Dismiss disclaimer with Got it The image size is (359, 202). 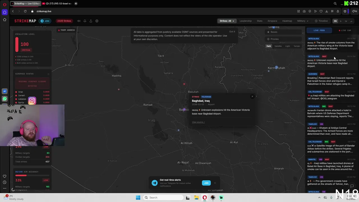point(232,31)
